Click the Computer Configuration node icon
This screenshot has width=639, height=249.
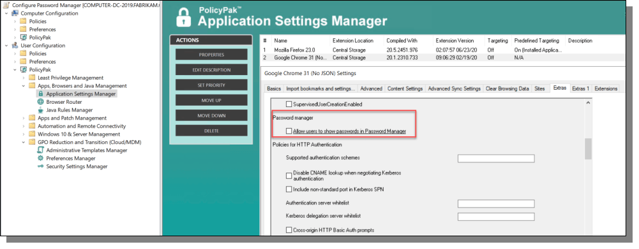15,13
